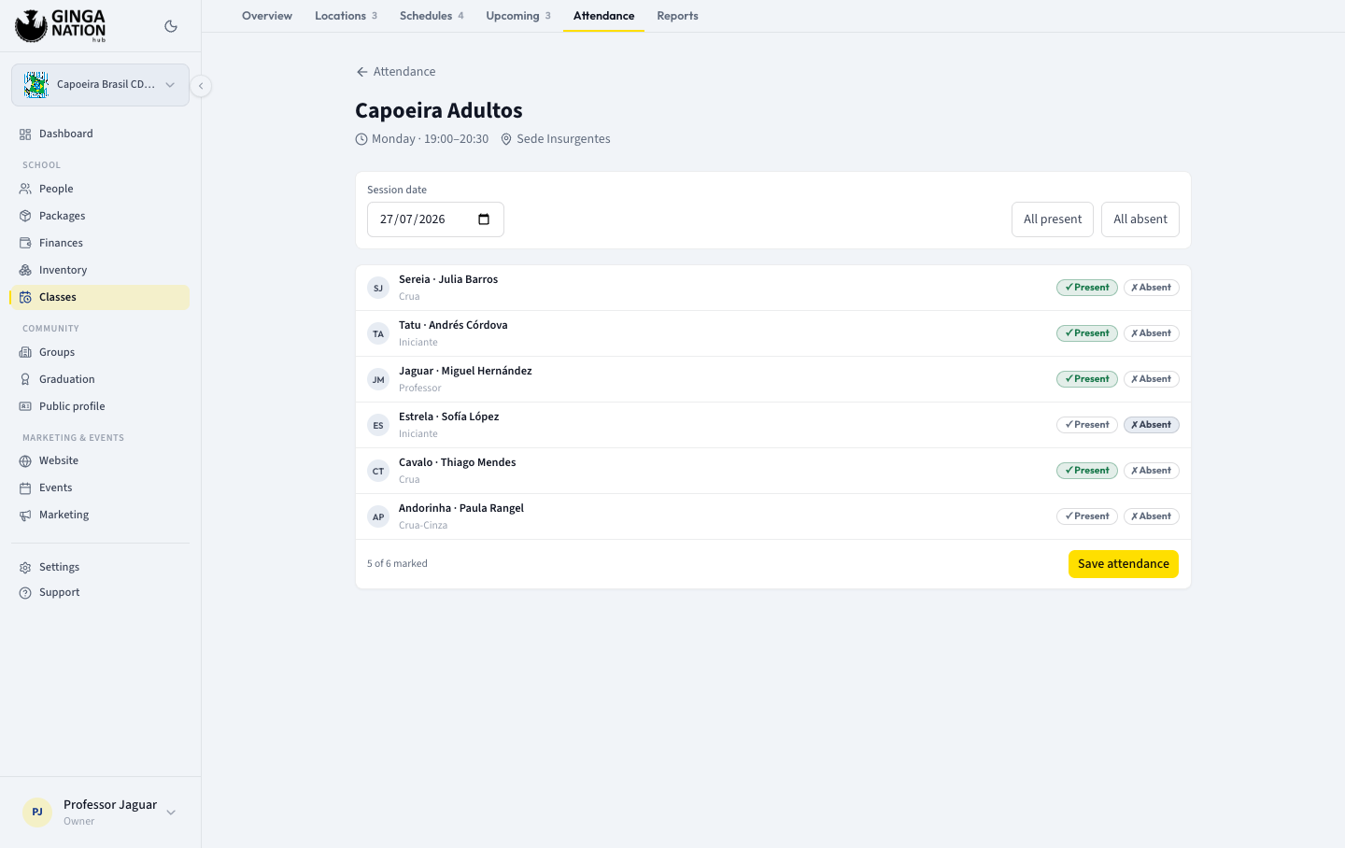1345x848 pixels.
Task: Click AP avatar for Paula Rangel
Action: (x=378, y=516)
